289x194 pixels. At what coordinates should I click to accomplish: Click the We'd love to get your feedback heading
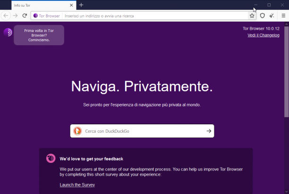click(91, 159)
